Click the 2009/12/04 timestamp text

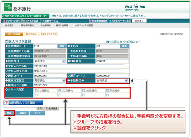(171, 34)
